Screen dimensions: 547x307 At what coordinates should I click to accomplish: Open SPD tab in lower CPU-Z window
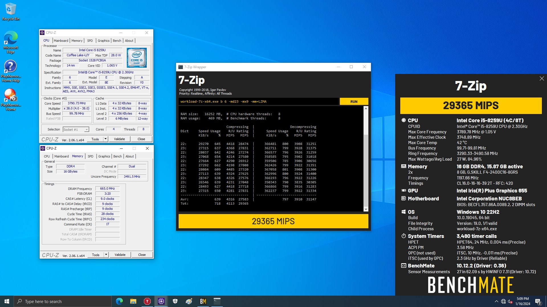[90, 156]
